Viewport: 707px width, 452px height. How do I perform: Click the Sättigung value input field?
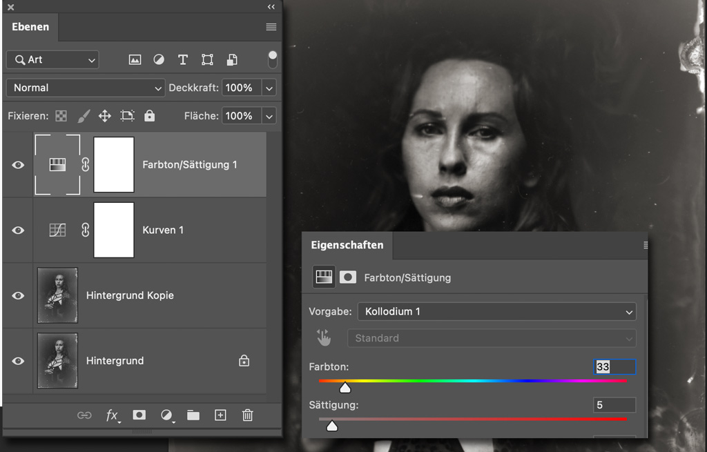(x=614, y=405)
